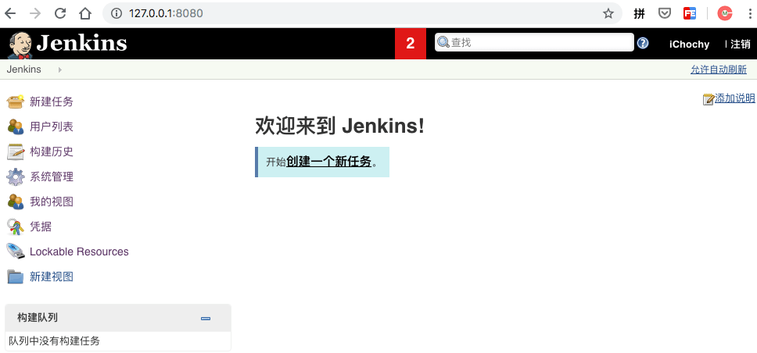Click the 新建视图 folder icon

pyautogui.click(x=15, y=276)
